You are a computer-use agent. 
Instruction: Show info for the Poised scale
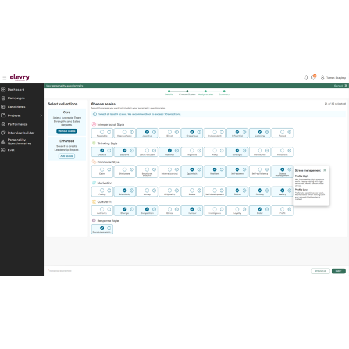click(289, 132)
